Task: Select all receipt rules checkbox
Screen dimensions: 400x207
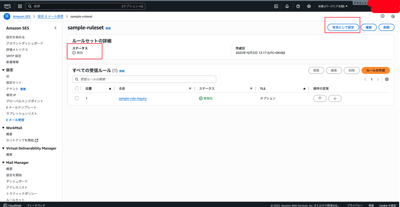Action: pyautogui.click(x=77, y=88)
